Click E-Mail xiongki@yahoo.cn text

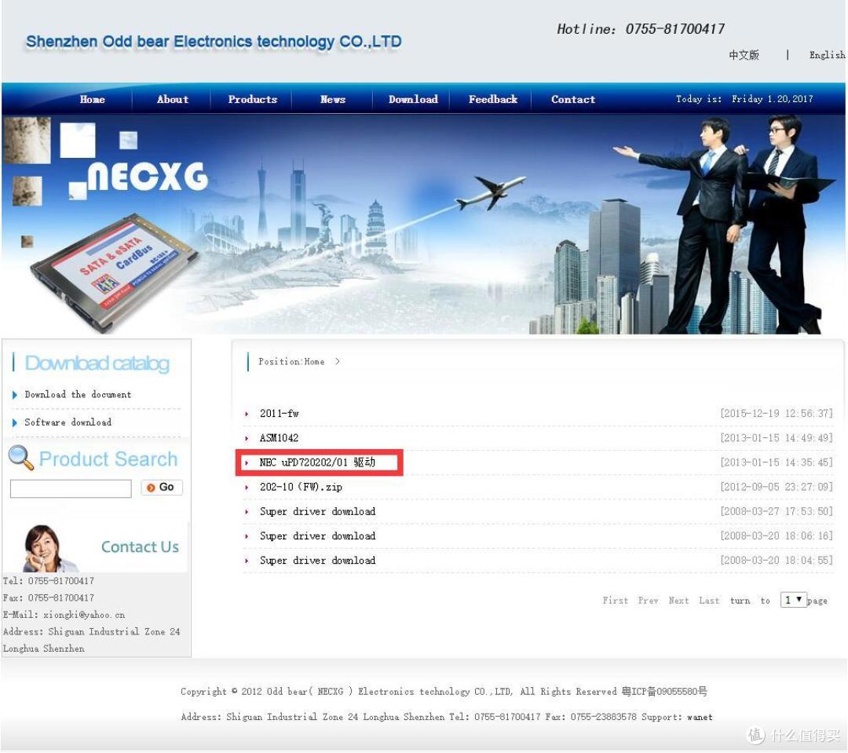tap(64, 615)
